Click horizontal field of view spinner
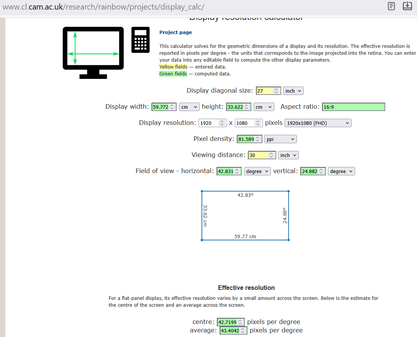This screenshot has width=417, height=337. (x=237, y=171)
